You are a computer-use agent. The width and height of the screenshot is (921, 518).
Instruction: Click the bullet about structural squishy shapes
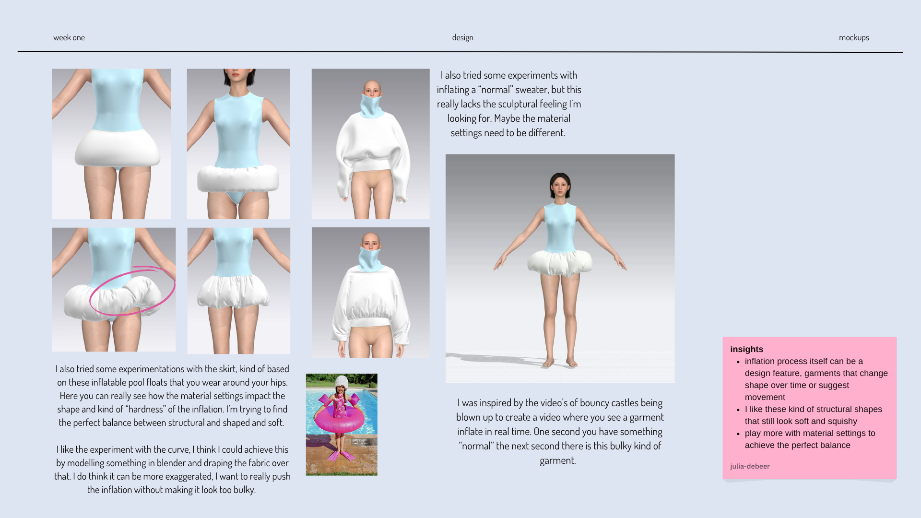click(x=813, y=415)
